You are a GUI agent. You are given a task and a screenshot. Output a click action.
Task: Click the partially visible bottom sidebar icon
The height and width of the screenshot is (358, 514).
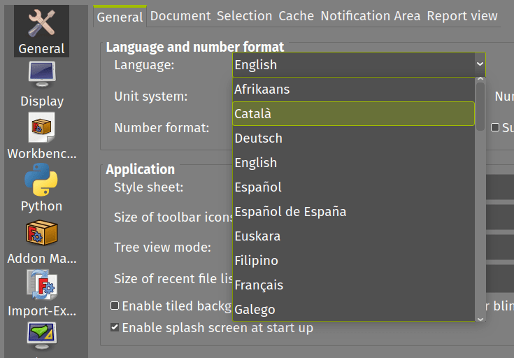pos(41,335)
